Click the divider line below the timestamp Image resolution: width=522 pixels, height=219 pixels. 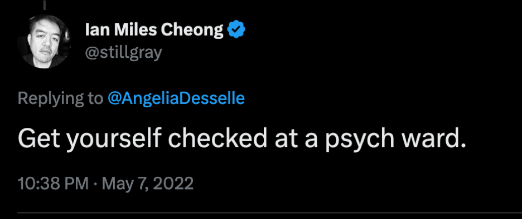(x=270, y=213)
